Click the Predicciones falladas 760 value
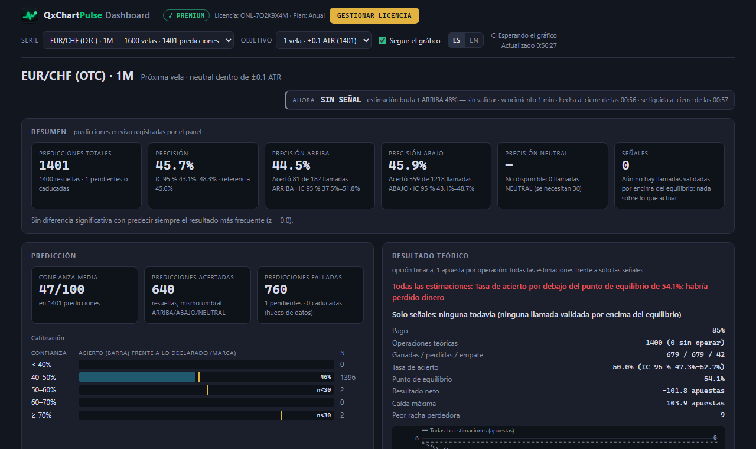The height and width of the screenshot is (449, 756). click(276, 289)
